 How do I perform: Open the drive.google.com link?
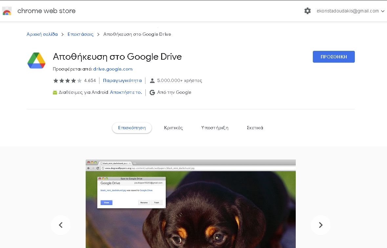coord(113,69)
